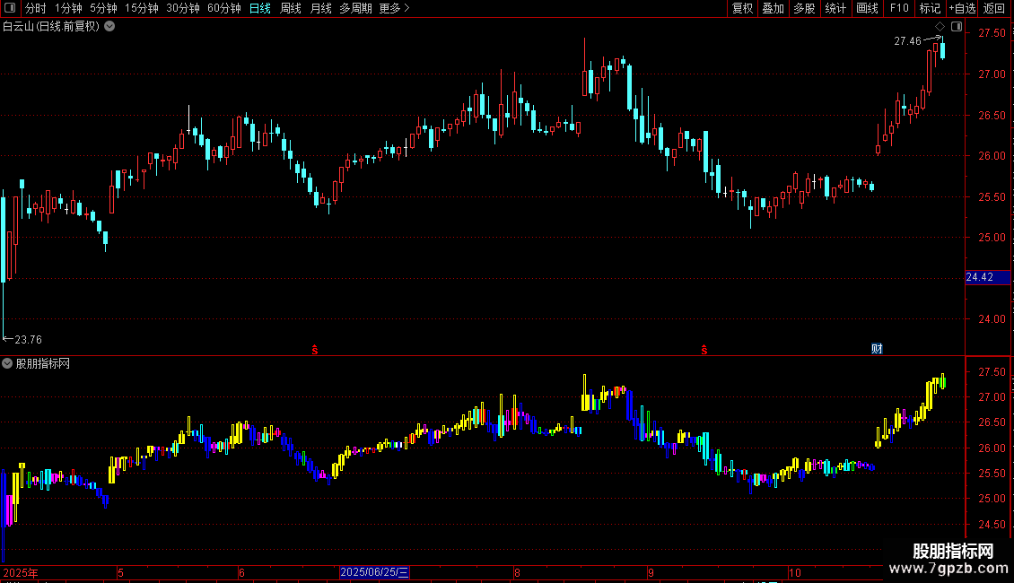Click the 27.46 high price annotation

[907, 40]
